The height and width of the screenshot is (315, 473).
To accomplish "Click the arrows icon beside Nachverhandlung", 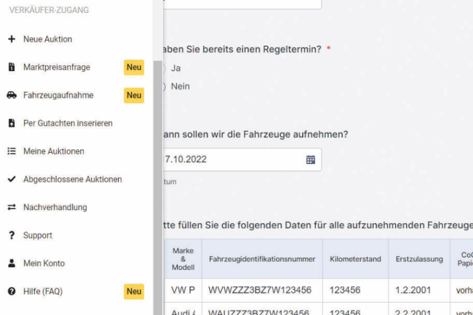I will 11,207.
